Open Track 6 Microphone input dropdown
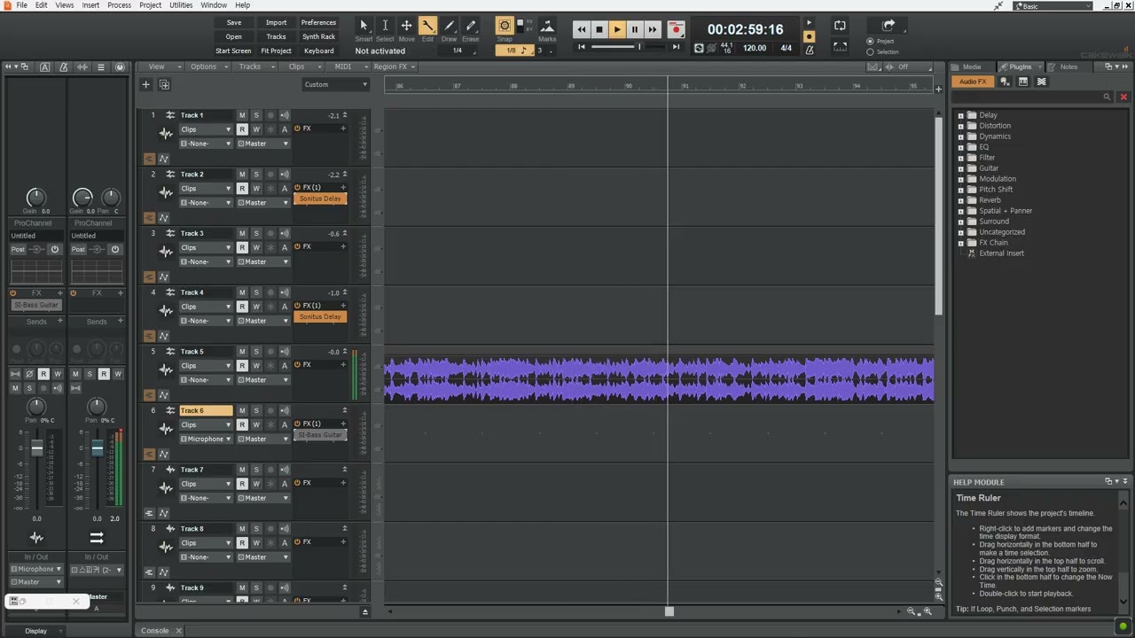 pos(206,440)
